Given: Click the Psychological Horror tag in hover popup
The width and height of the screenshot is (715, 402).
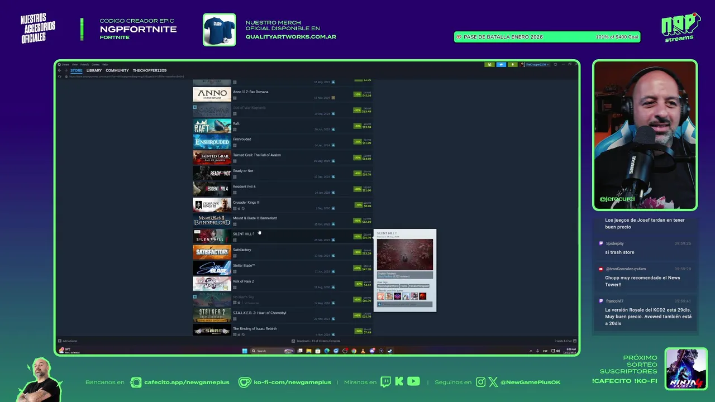Looking at the screenshot, I should click(388, 286).
